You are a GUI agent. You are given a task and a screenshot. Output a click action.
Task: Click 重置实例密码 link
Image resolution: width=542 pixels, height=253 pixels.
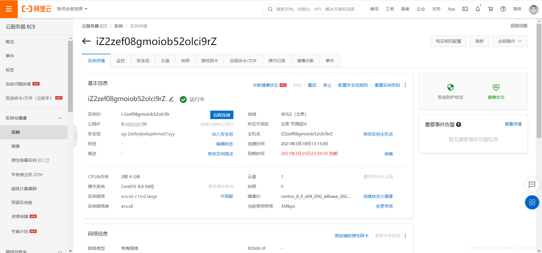click(x=387, y=85)
